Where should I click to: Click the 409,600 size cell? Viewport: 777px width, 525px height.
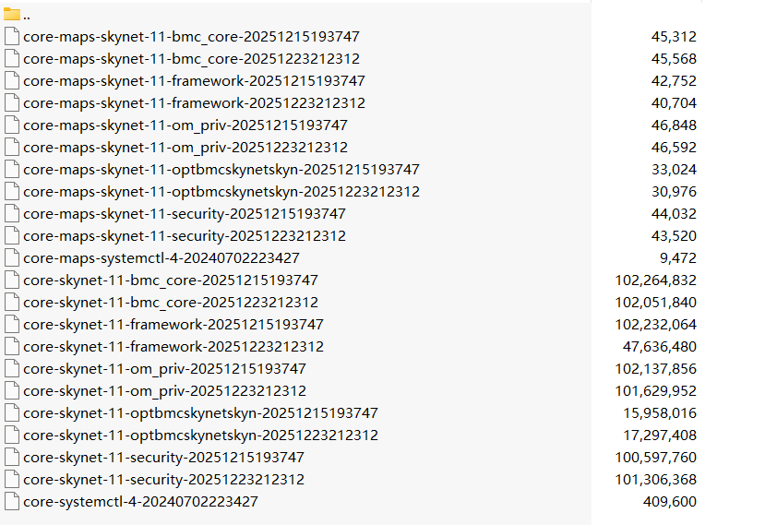click(669, 502)
